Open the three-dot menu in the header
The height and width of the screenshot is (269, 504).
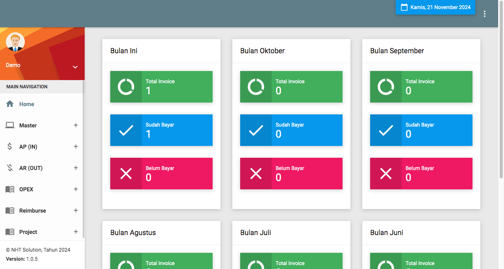tap(485, 14)
